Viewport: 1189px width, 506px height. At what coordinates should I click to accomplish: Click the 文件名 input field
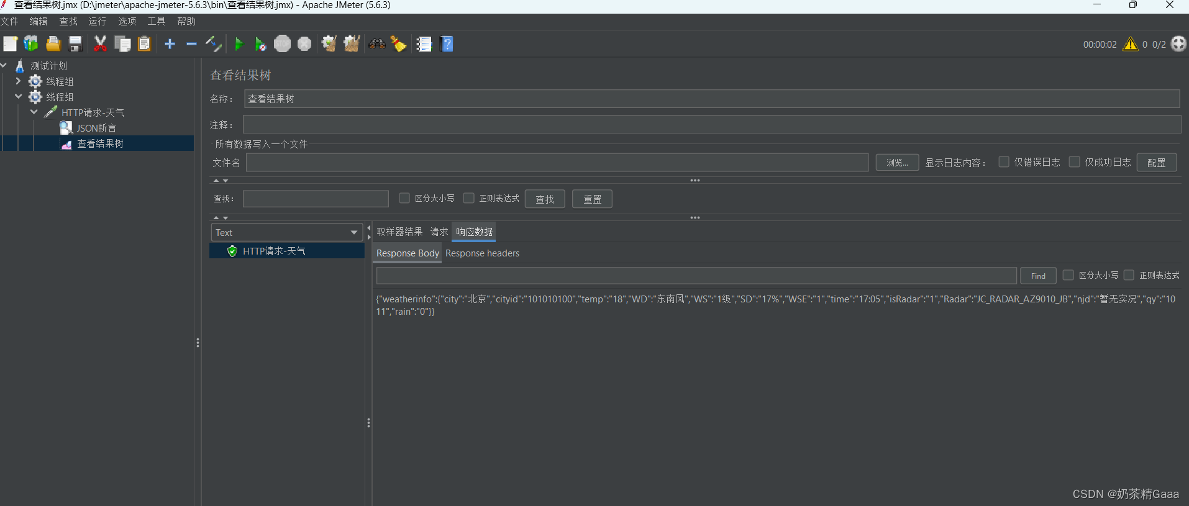(557, 163)
